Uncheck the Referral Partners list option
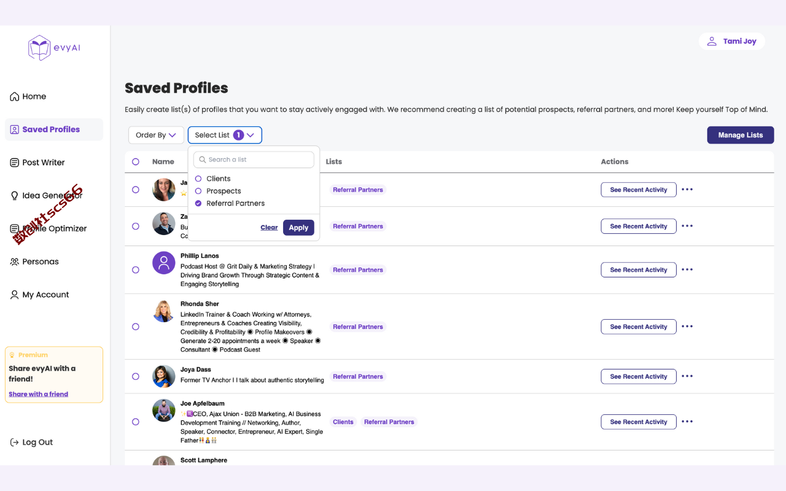The width and height of the screenshot is (786, 491). pos(198,203)
